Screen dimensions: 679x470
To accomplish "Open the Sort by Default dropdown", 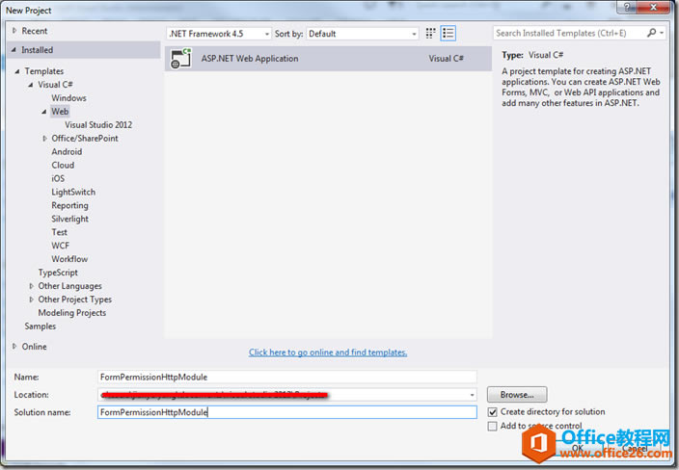I will point(363,34).
